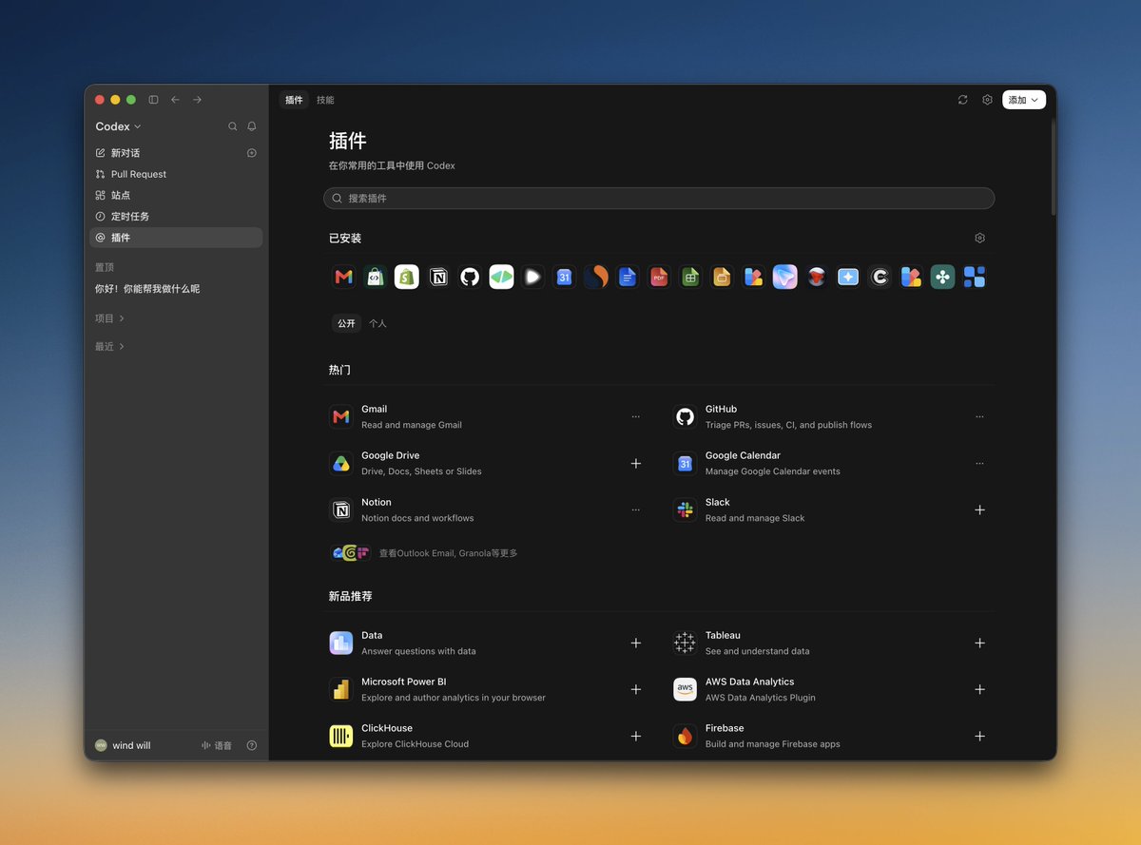Add the Tableau plugin
1141x845 pixels.
click(979, 643)
